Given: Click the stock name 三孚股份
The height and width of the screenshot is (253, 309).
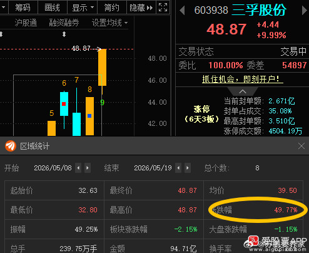Looking at the screenshot, I should coord(259,10).
